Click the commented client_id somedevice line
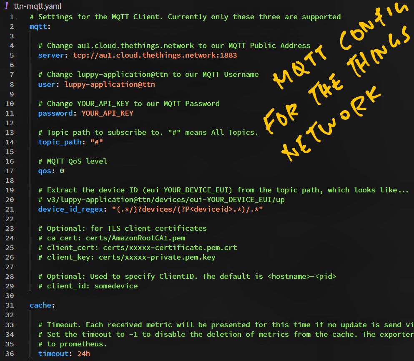The height and width of the screenshot is (361, 414). click(88, 286)
